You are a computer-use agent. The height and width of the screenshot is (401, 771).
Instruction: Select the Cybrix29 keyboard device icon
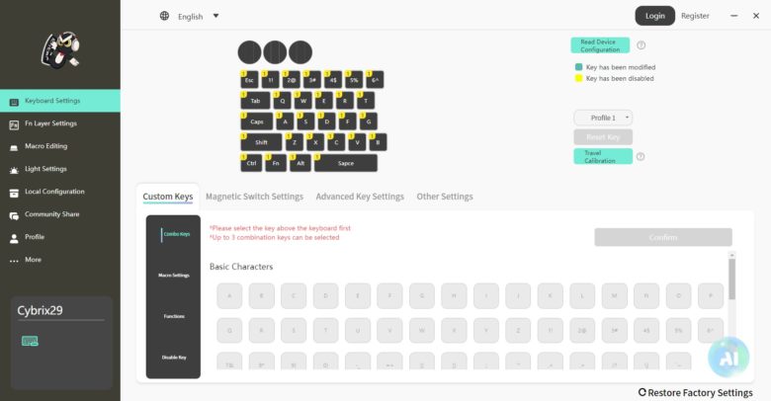tap(30, 341)
